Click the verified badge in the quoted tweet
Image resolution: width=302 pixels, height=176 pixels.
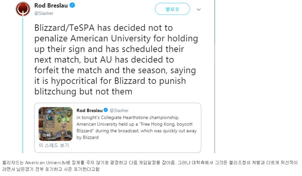click(x=106, y=111)
